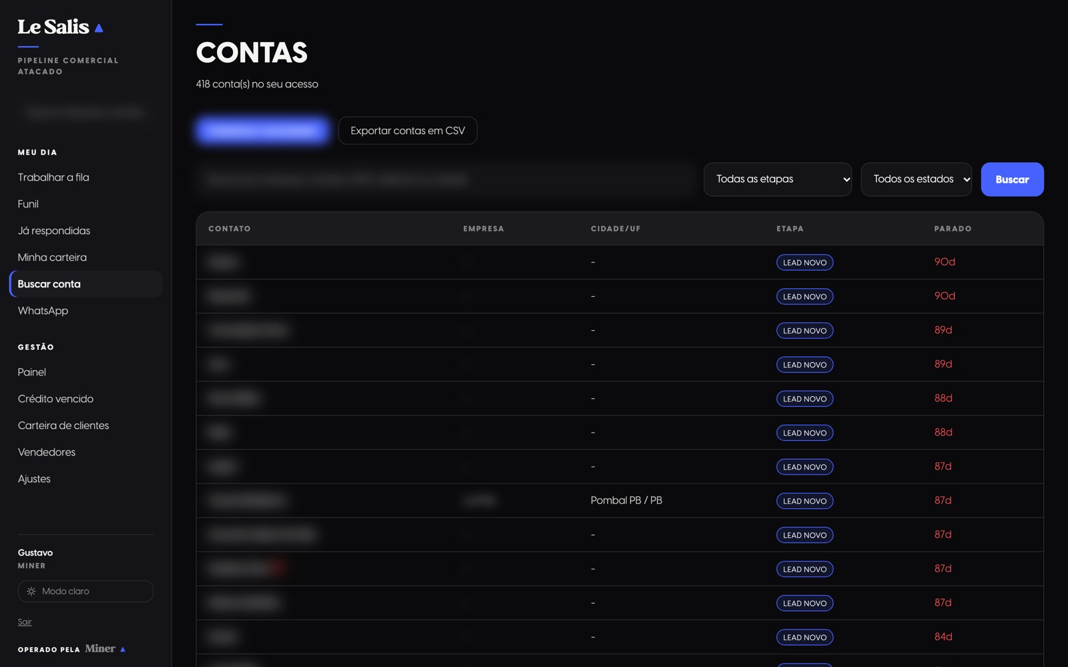
Task: Click the CONTATO column header
Action: click(x=230, y=229)
